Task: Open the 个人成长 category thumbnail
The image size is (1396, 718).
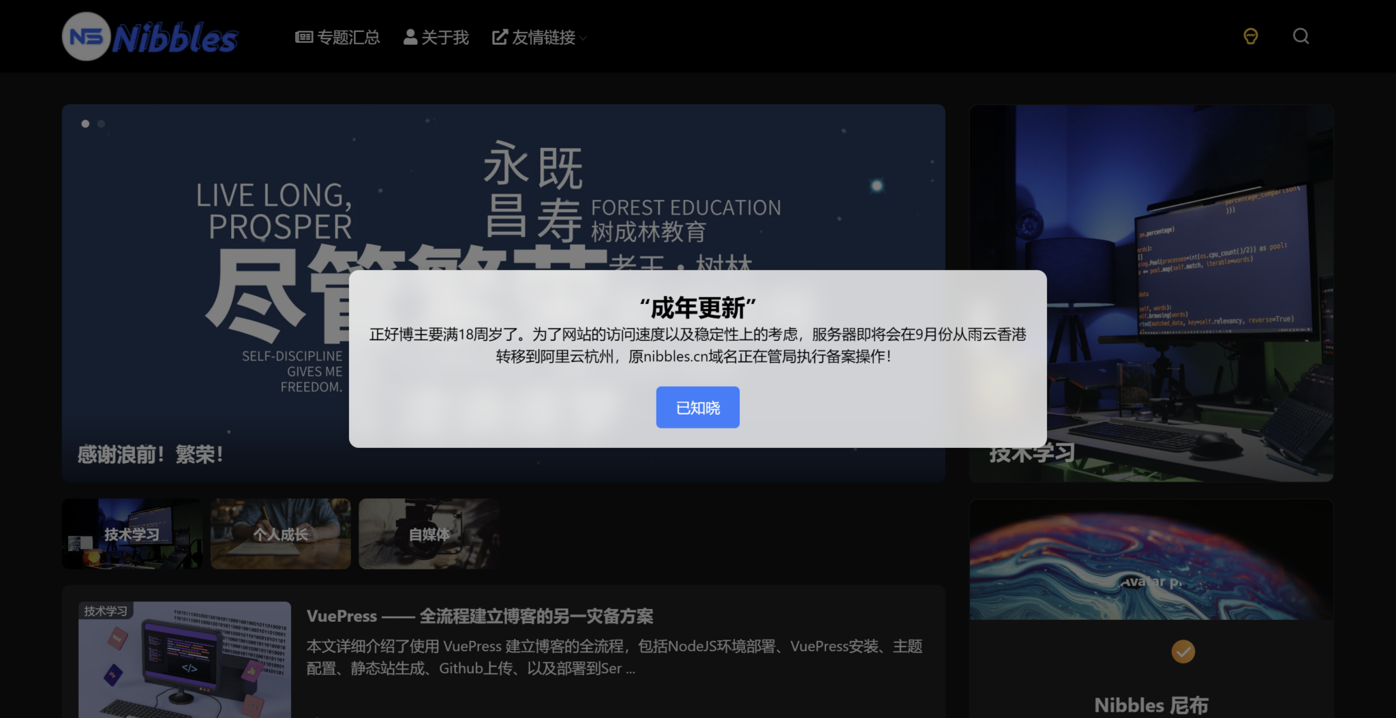Action: tap(280, 534)
